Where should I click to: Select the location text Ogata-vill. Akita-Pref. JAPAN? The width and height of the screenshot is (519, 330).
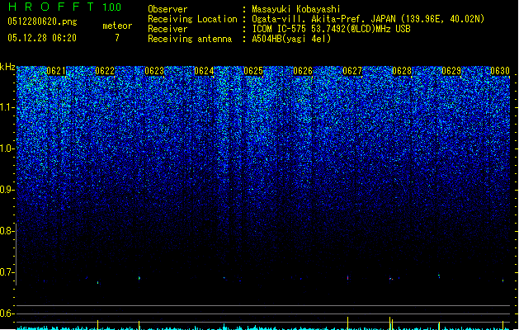click(x=323, y=19)
